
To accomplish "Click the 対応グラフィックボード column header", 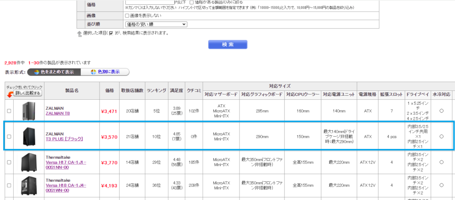I will [262, 94].
